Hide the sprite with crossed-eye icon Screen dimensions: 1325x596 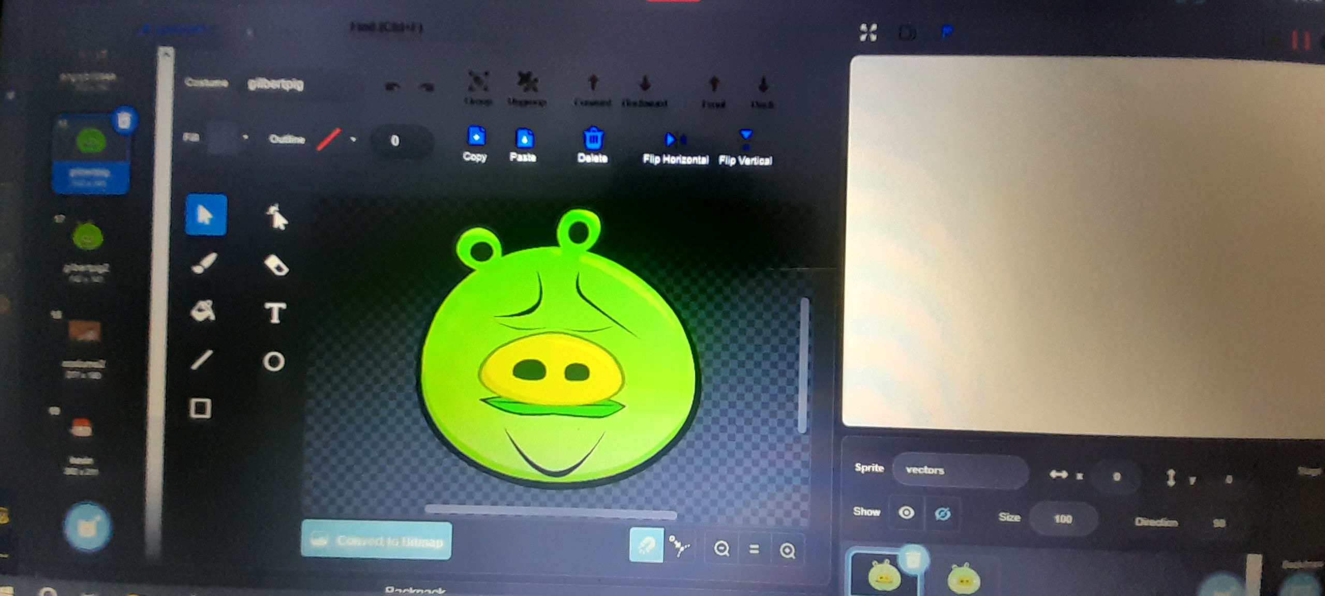click(x=943, y=514)
